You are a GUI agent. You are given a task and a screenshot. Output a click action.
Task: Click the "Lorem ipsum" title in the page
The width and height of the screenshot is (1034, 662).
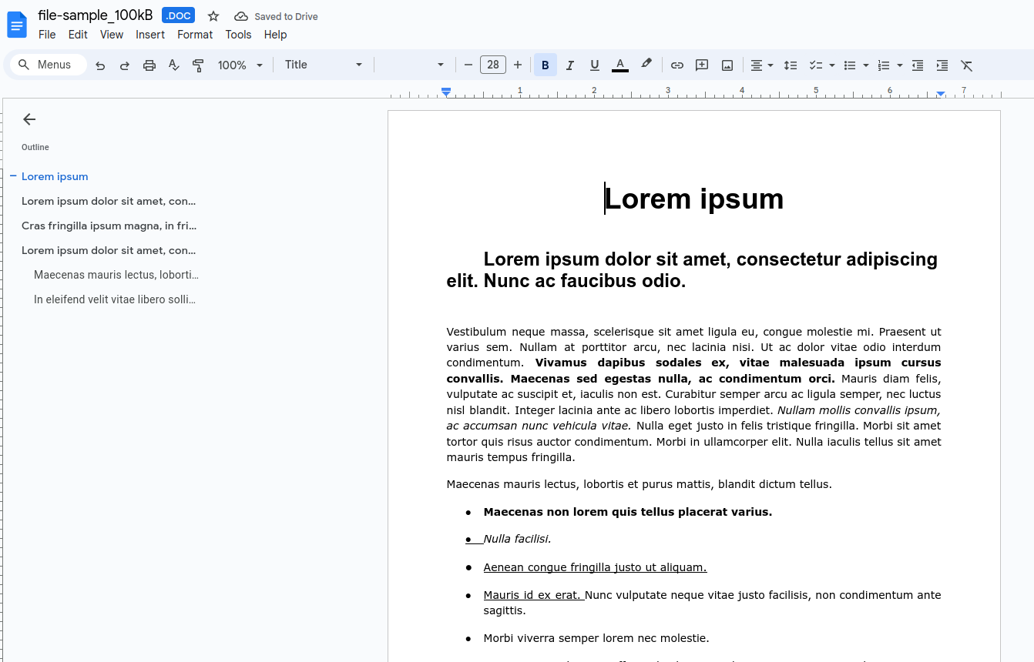(693, 199)
